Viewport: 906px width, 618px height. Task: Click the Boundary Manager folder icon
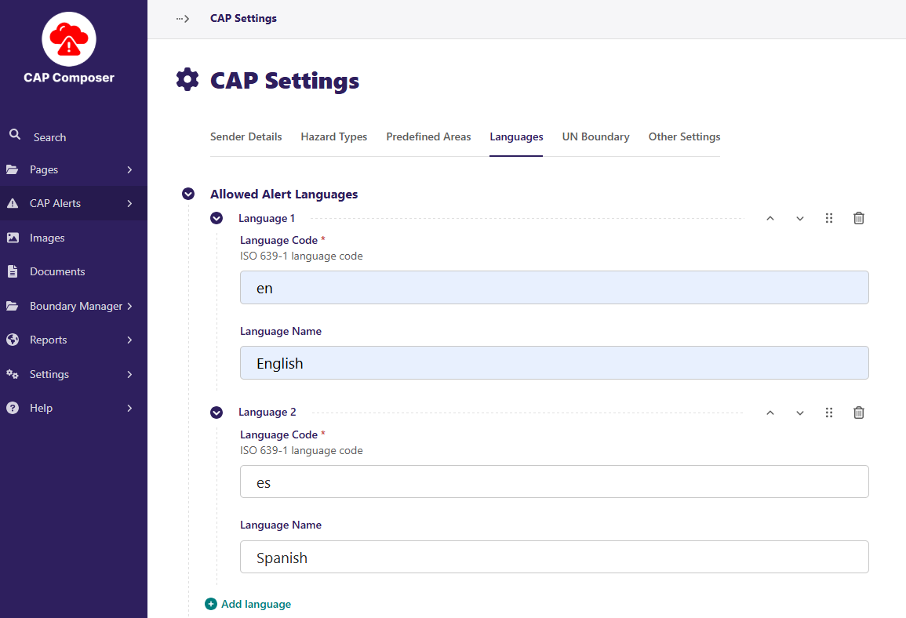(x=12, y=306)
